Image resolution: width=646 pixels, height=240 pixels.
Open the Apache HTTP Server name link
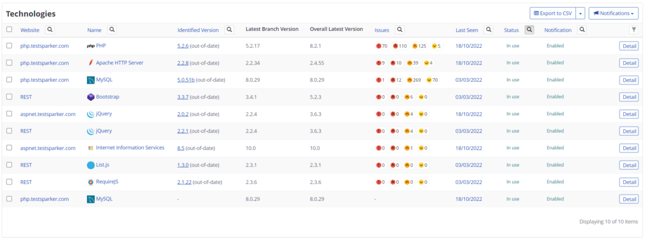click(x=119, y=63)
